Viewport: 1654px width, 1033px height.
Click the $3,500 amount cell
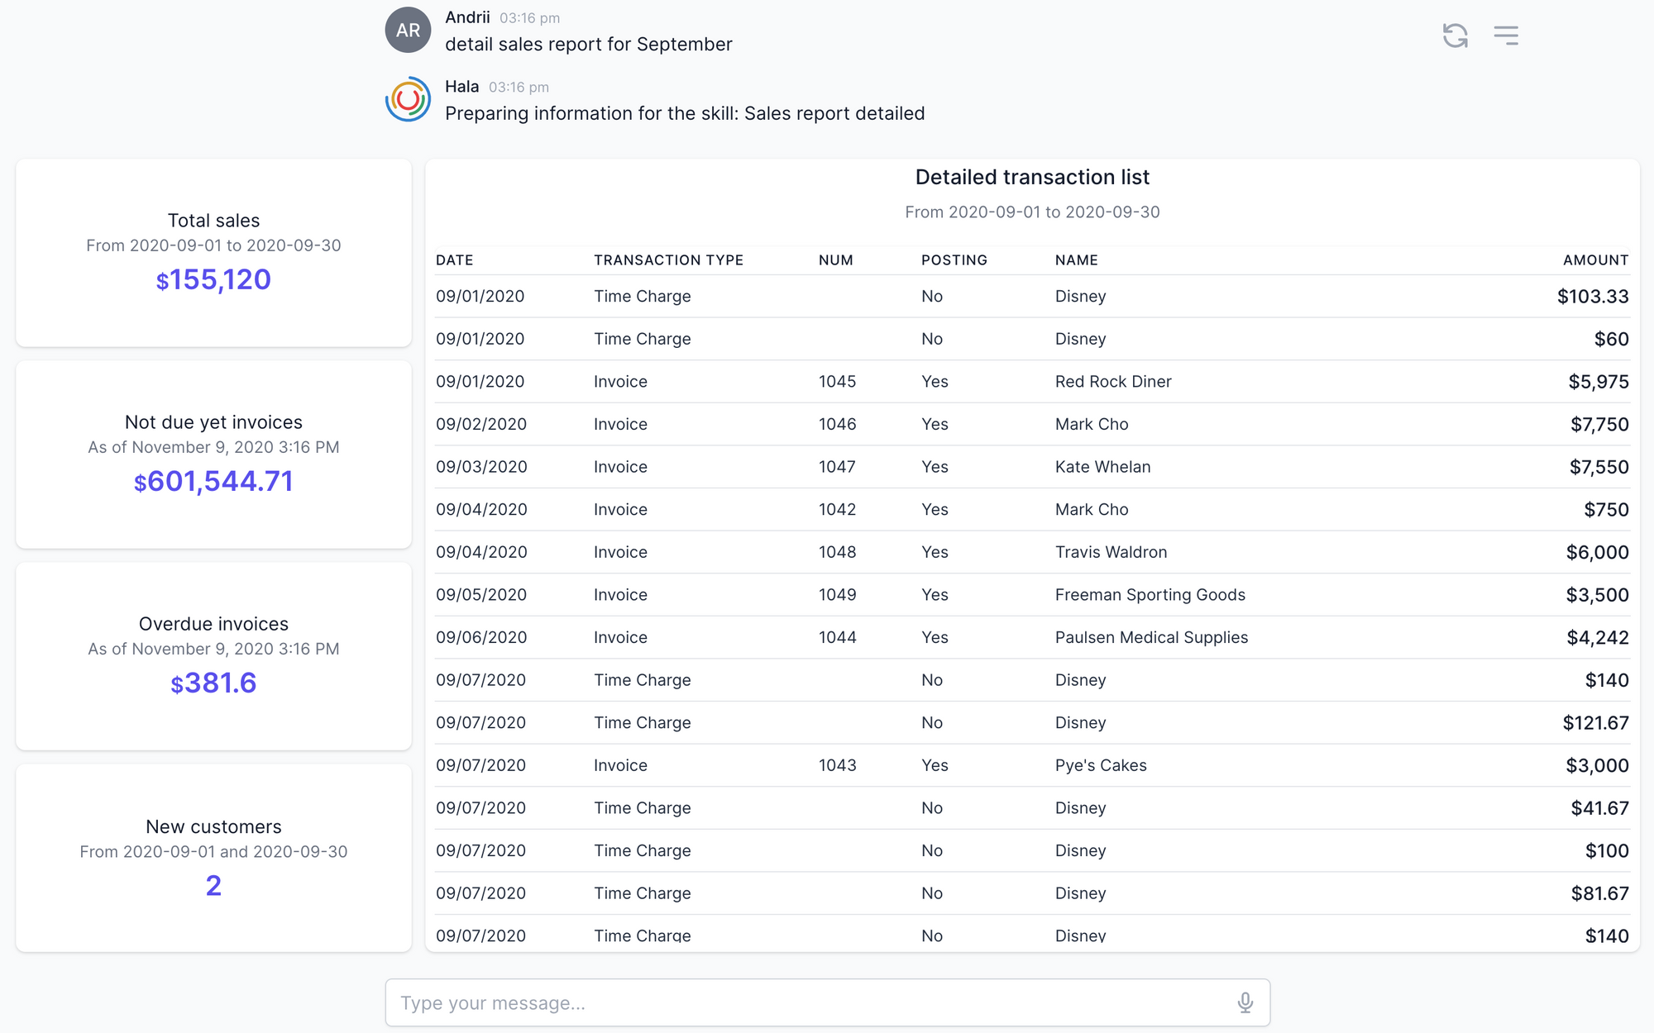[x=1597, y=594]
